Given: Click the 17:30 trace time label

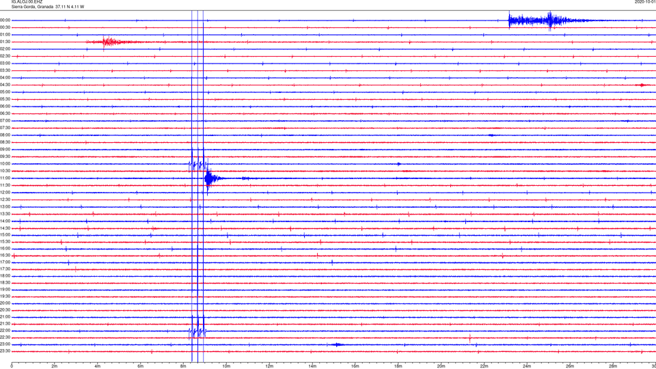Looking at the screenshot, I should pyautogui.click(x=5, y=269).
